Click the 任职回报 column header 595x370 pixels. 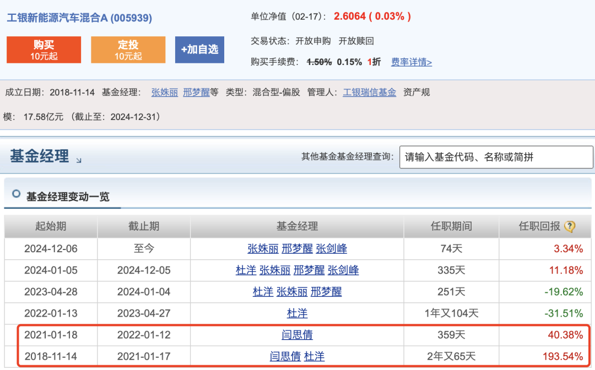point(539,227)
